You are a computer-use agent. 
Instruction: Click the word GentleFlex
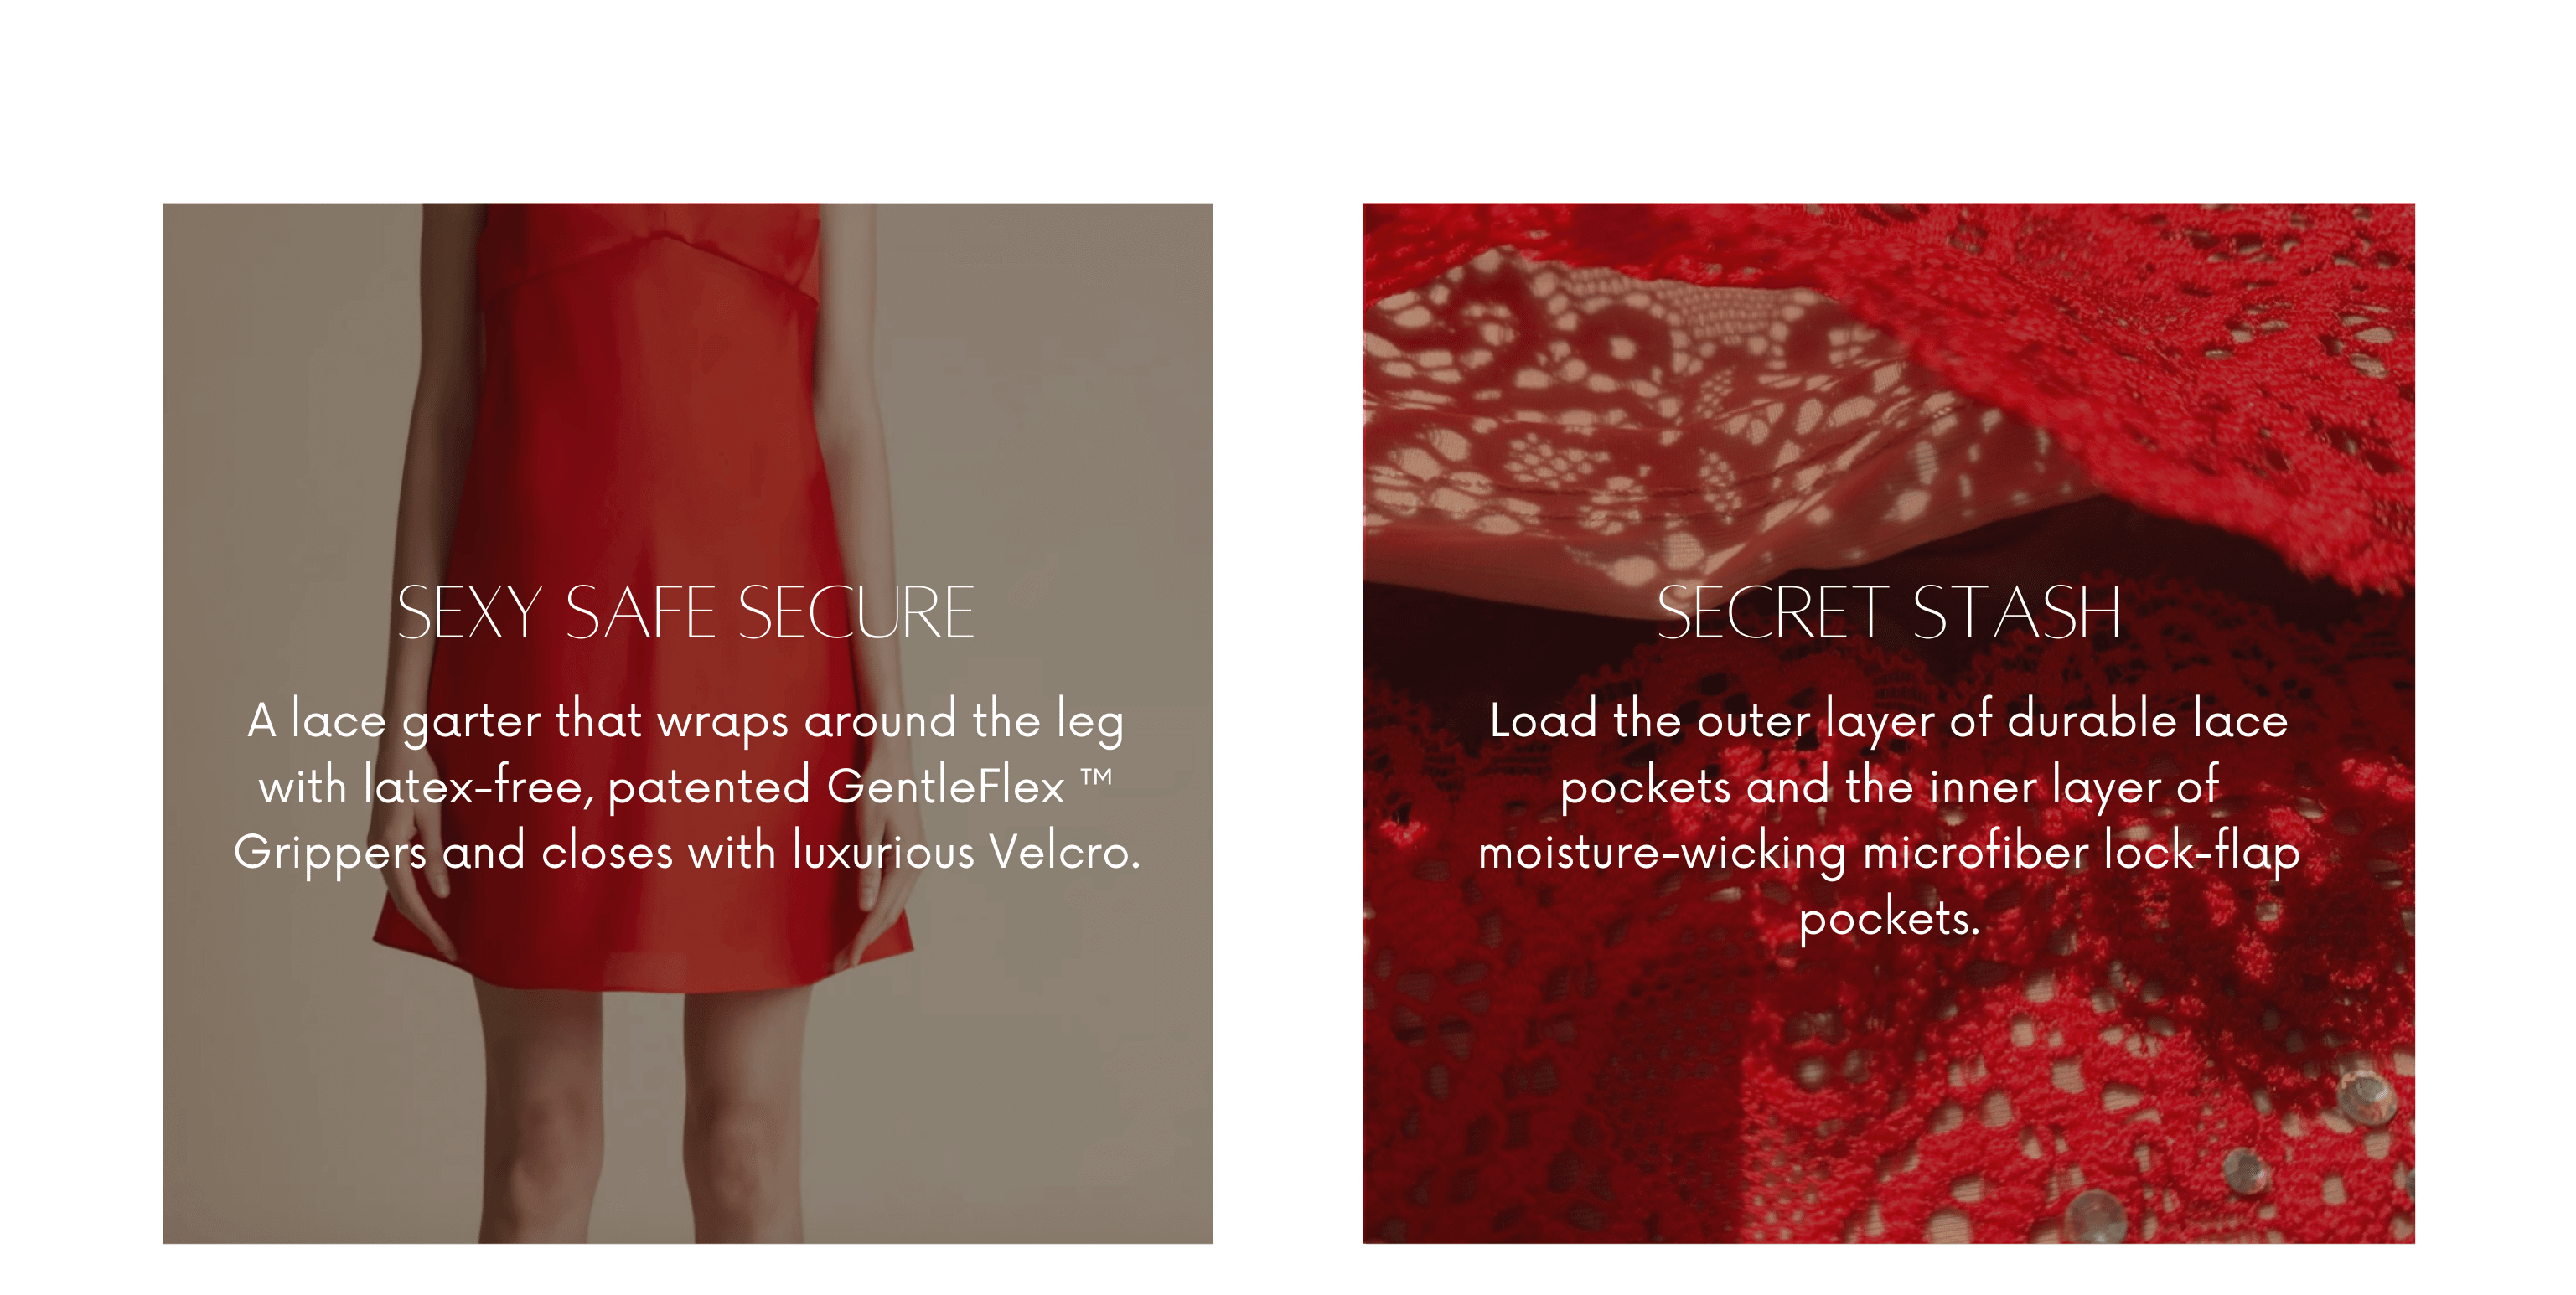point(946,786)
